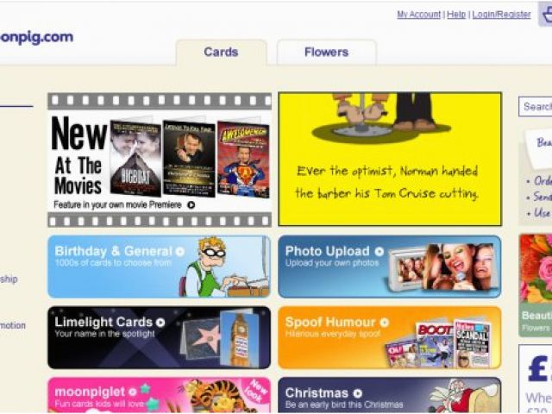Open the Awesomeman superhero poster card
Image resolution: width=552 pixels, height=414 pixels.
tap(243, 160)
